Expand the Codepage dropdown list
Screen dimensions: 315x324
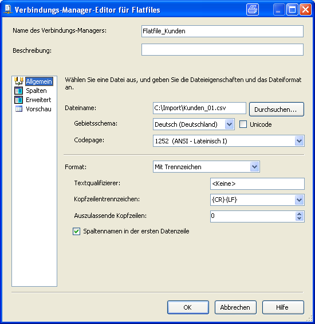pyautogui.click(x=300, y=141)
